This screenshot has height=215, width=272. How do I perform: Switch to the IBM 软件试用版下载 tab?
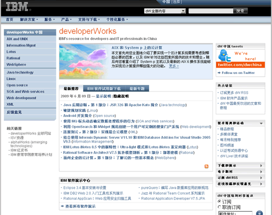click(x=104, y=89)
